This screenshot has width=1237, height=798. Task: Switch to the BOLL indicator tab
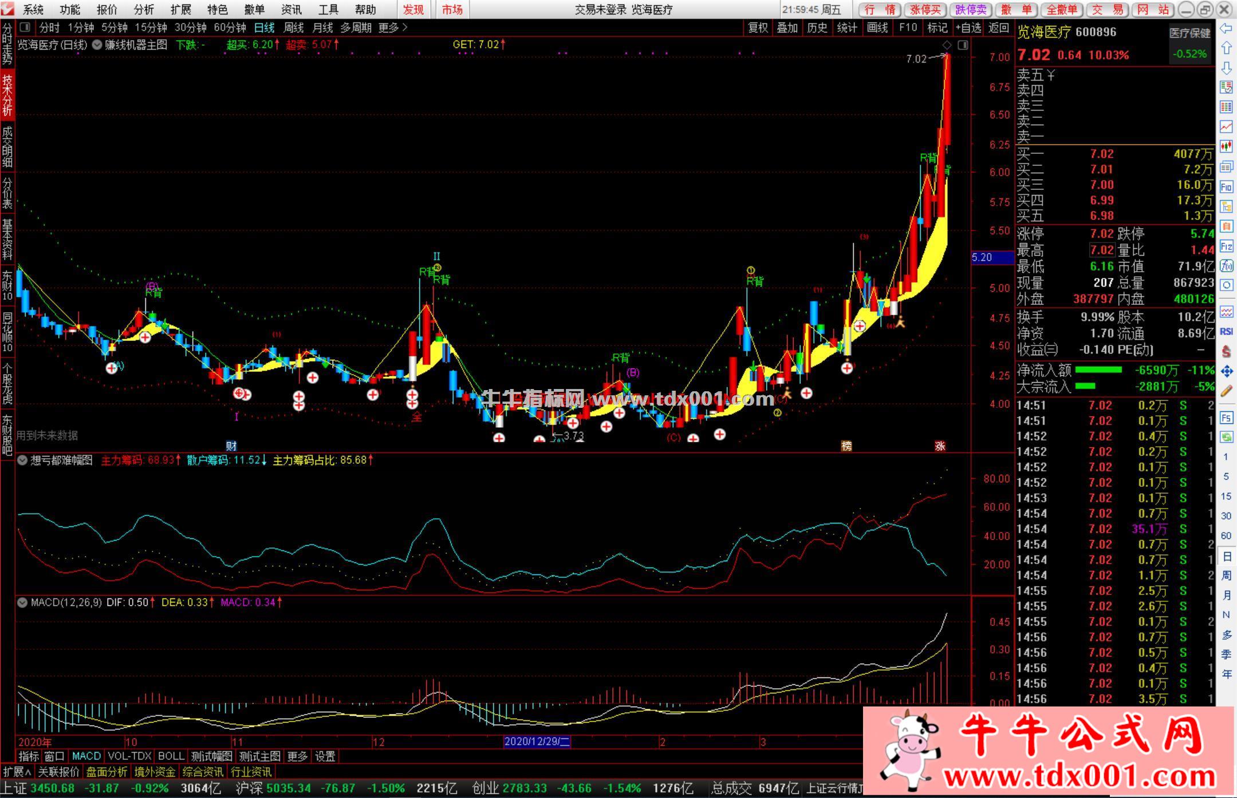(171, 756)
